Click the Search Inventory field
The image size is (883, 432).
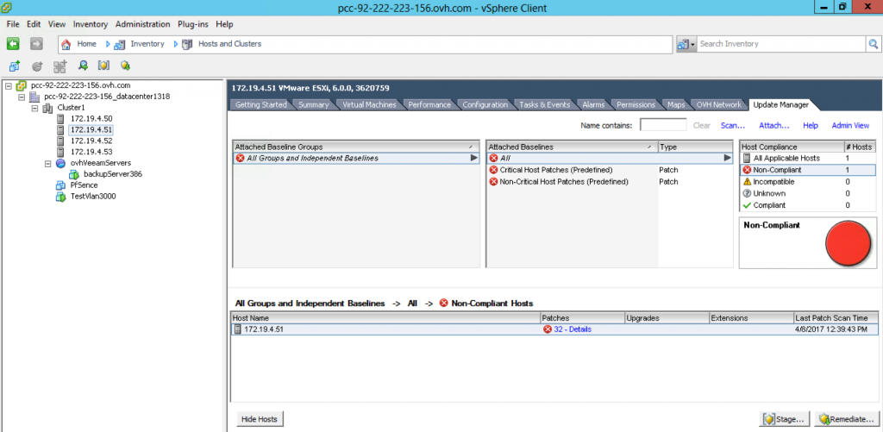point(781,44)
